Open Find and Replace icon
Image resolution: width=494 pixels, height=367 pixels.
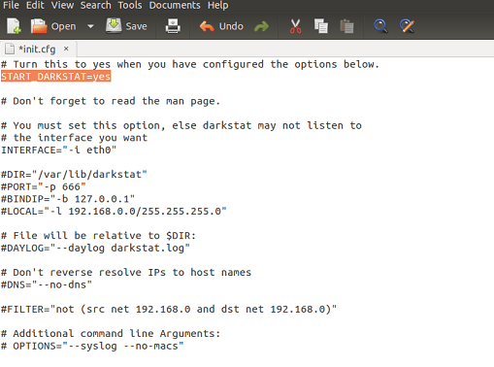click(407, 26)
